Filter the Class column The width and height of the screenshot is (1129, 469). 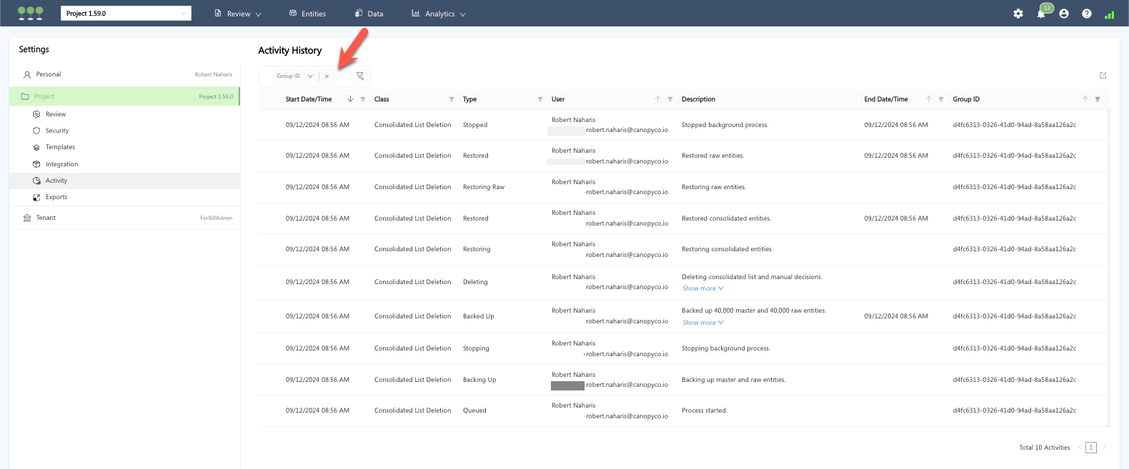(x=452, y=99)
